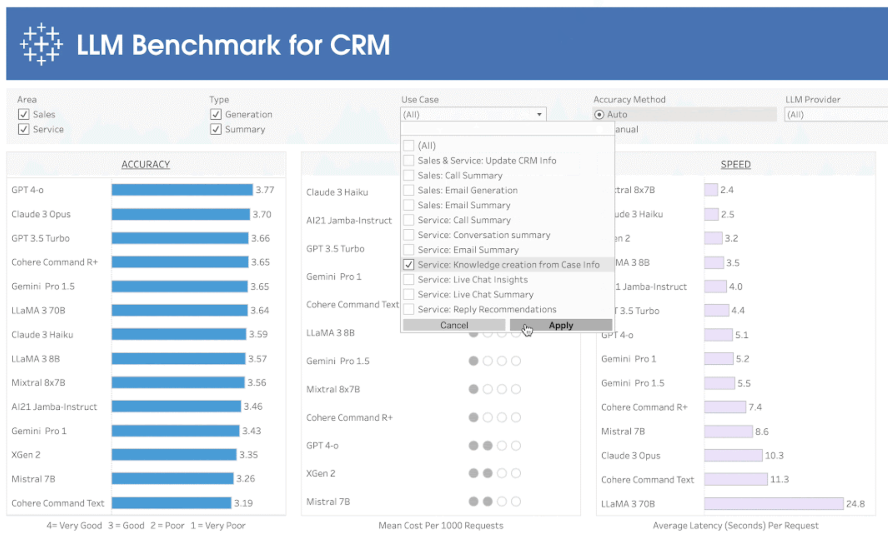Screen dimensions: 888x540
Task: Click 'LLaMA 3 8B' in accuracy list
Action: 36,359
